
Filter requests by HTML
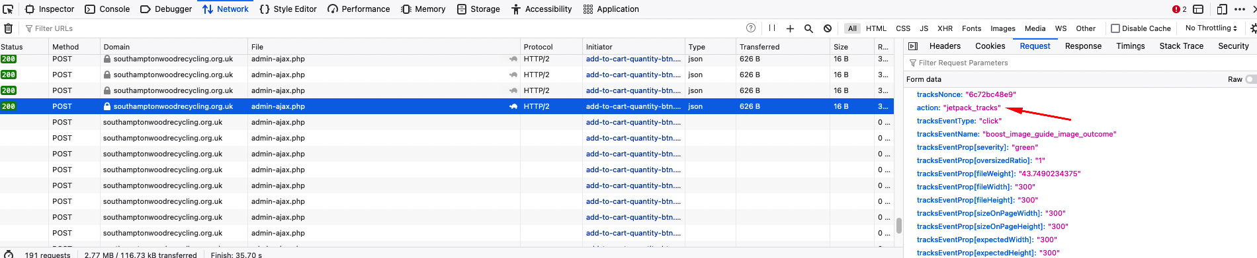(x=876, y=28)
